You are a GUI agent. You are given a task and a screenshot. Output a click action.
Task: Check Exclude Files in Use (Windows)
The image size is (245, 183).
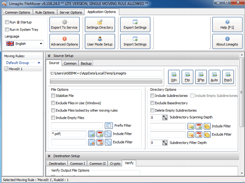(53, 103)
